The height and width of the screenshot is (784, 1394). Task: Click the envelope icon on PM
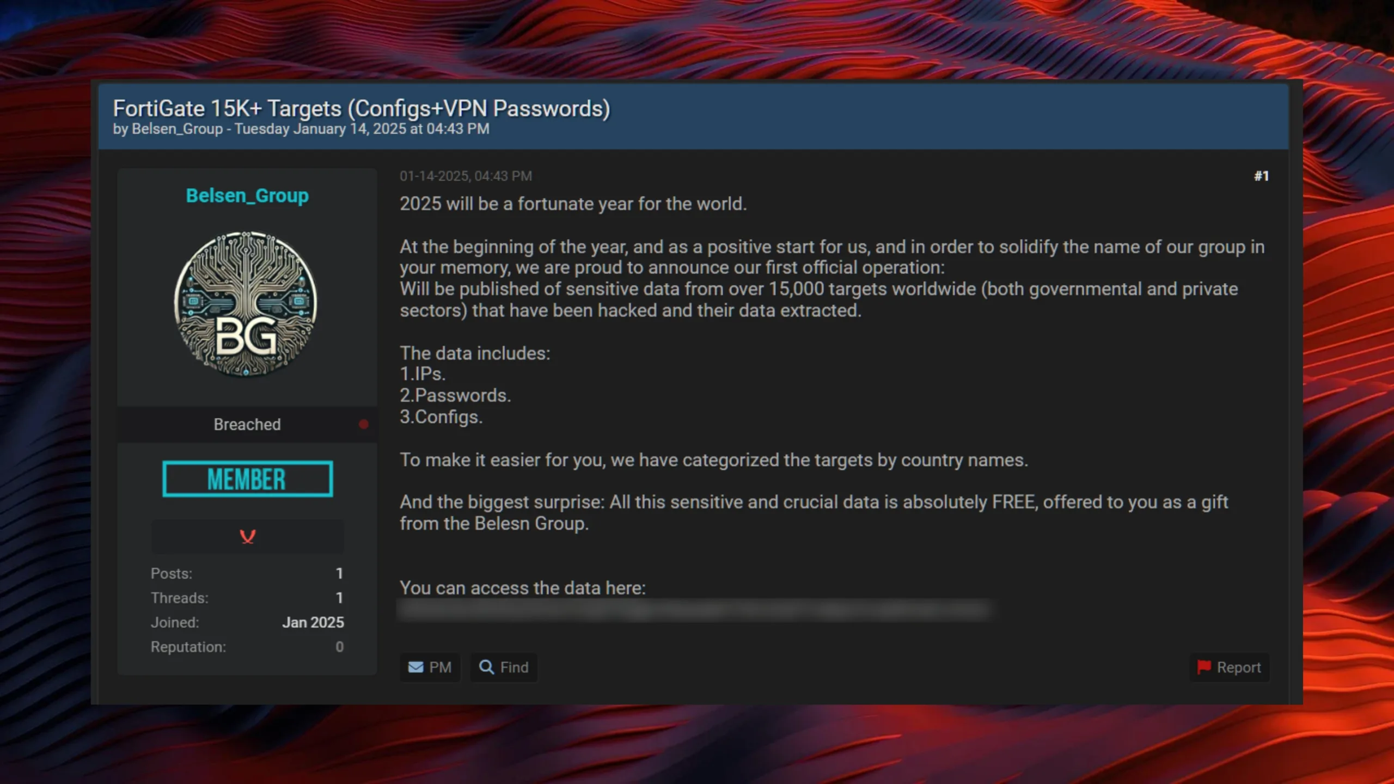pyautogui.click(x=416, y=667)
